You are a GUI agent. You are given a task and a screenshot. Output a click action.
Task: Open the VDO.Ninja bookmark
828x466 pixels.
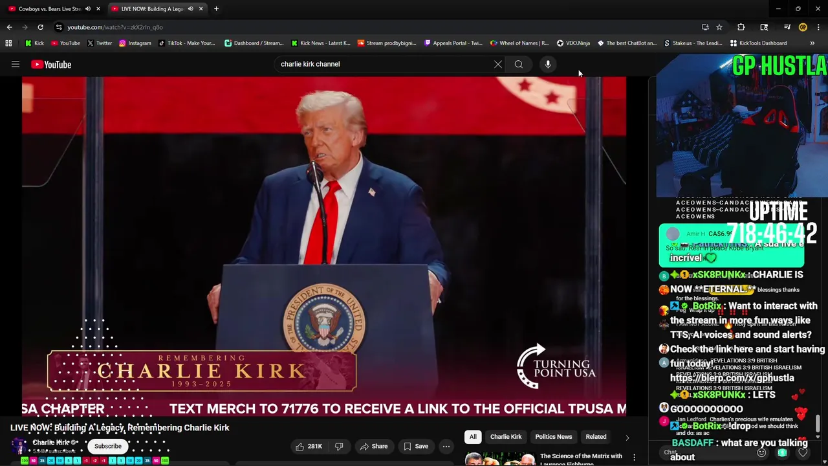[x=573, y=43]
